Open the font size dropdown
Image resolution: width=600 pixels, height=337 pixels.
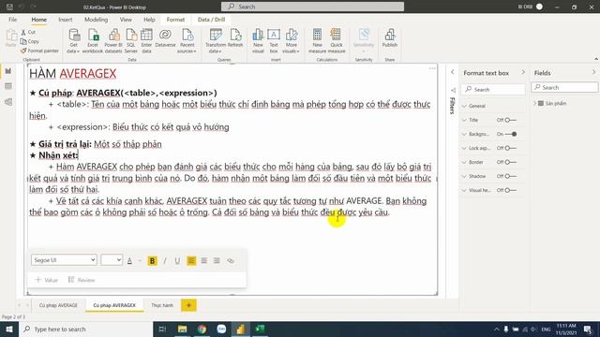(112, 260)
